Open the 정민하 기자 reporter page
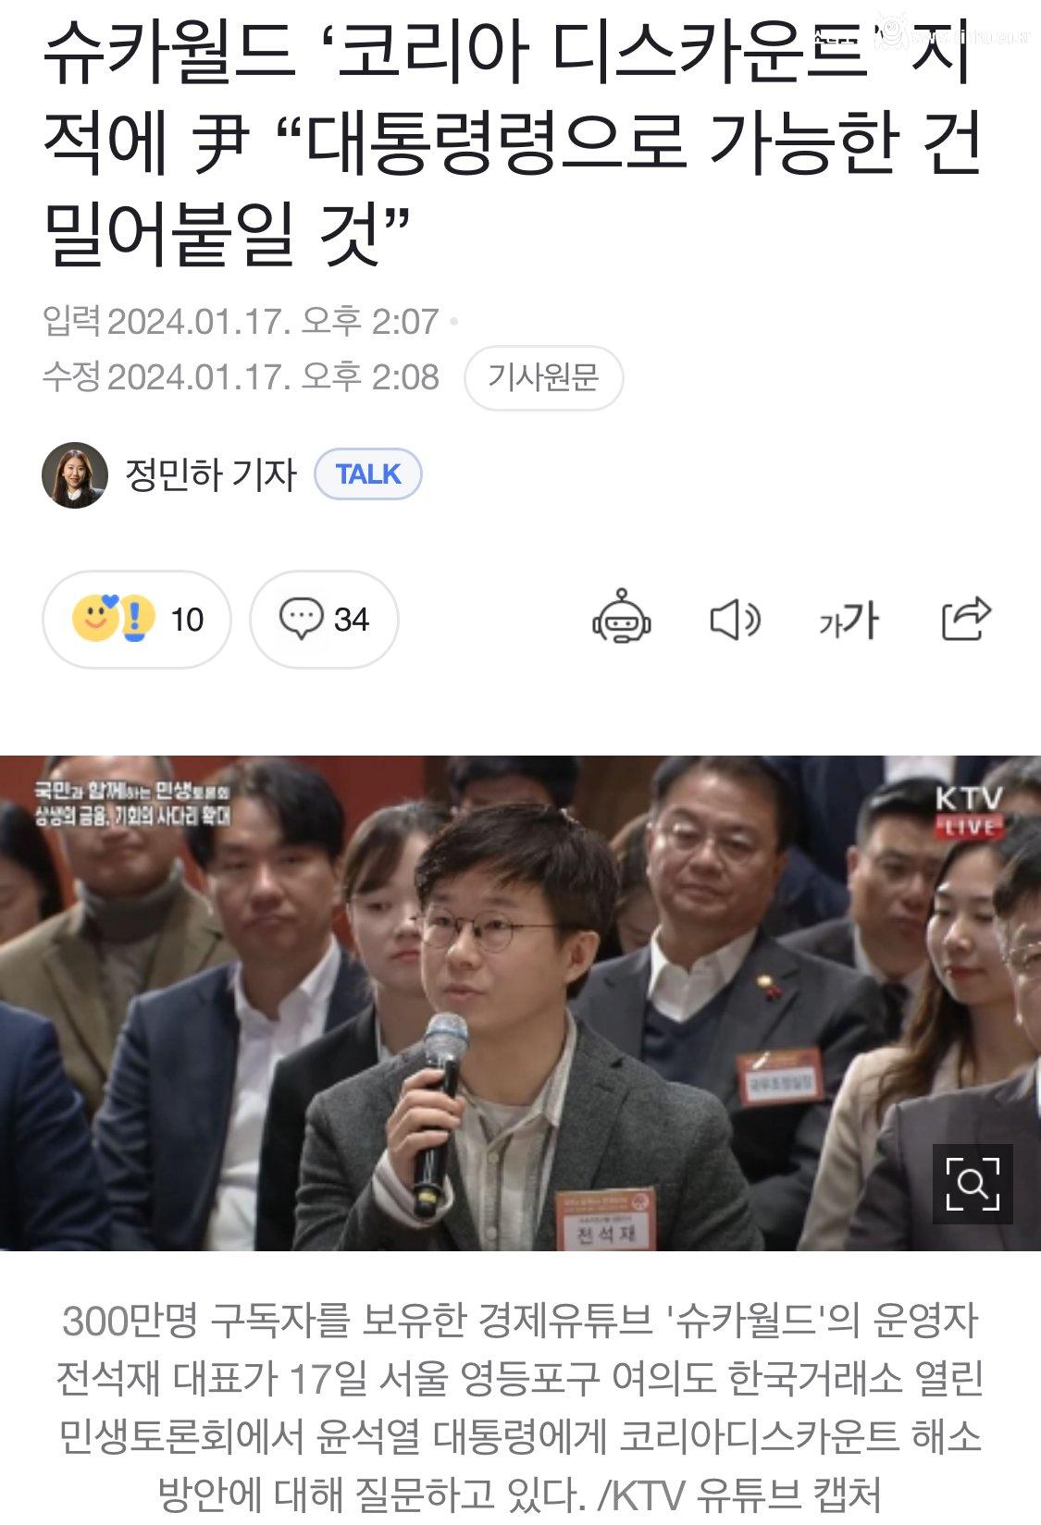 [211, 475]
